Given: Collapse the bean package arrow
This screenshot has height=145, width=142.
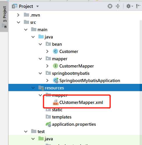Looking at the screenshot, I should point(40,44).
